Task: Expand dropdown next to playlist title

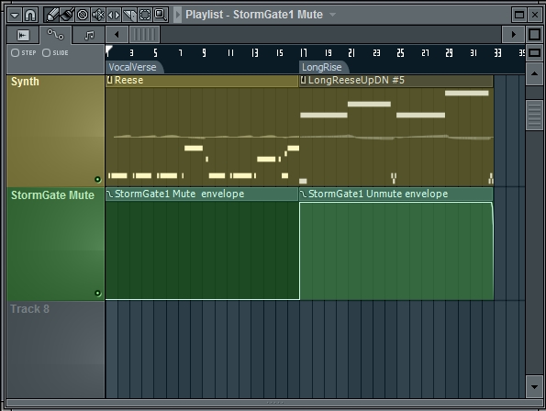Action: click(332, 15)
